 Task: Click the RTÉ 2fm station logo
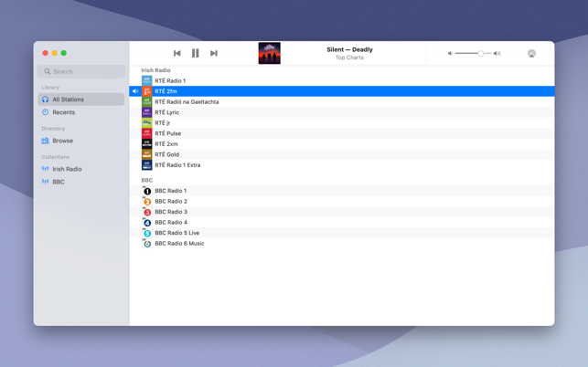click(147, 91)
